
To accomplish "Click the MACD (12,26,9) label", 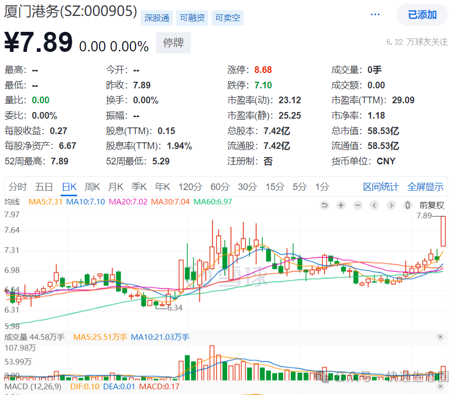I will (x=33, y=386).
